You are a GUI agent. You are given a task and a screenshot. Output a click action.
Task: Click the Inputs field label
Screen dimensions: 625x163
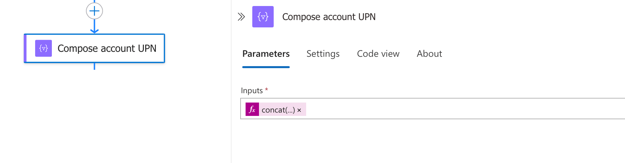[252, 91]
